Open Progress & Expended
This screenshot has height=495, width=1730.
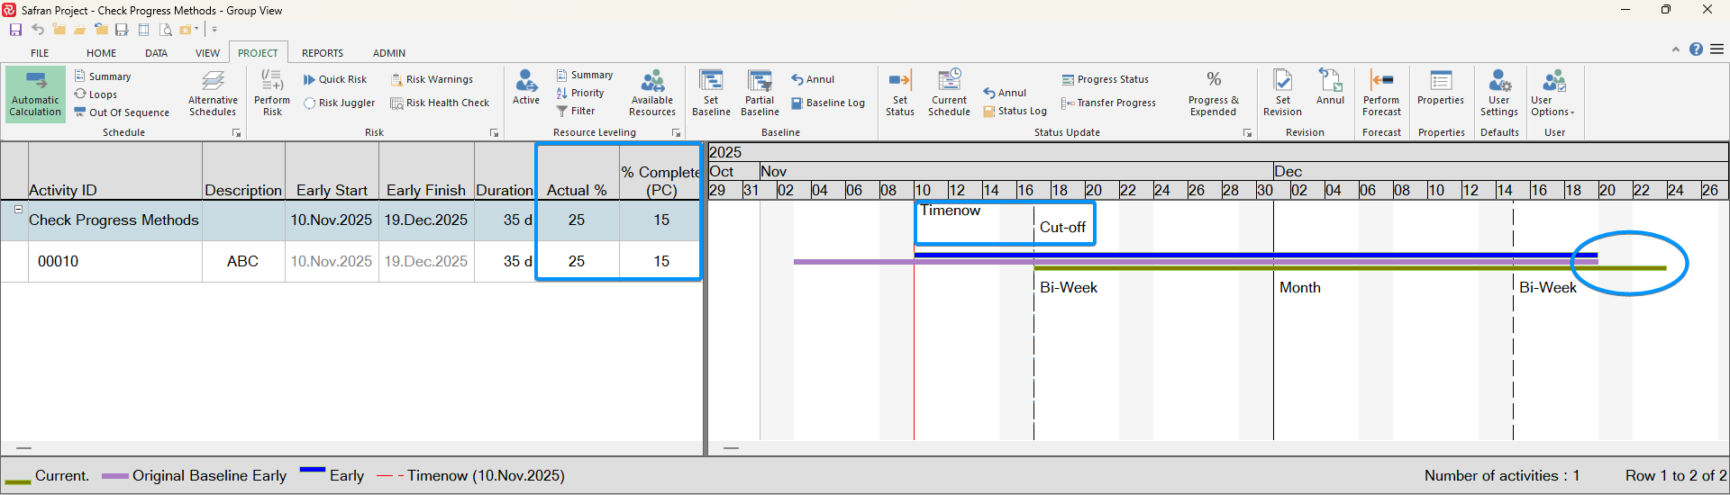(x=1214, y=94)
